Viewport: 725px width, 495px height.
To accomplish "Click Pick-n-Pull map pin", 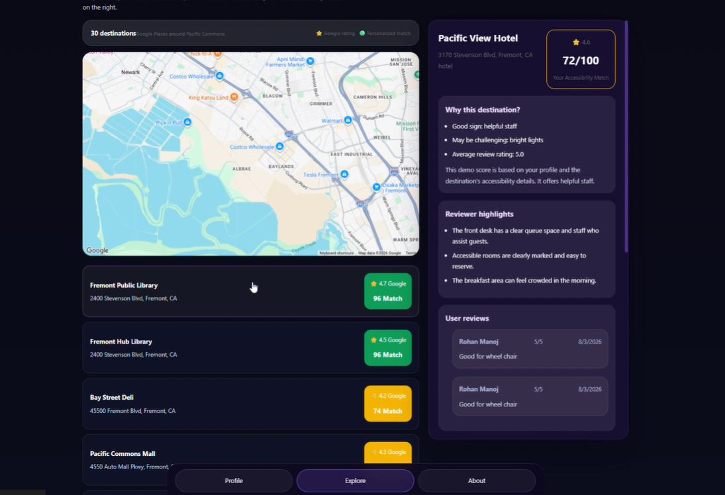I will point(187,122).
